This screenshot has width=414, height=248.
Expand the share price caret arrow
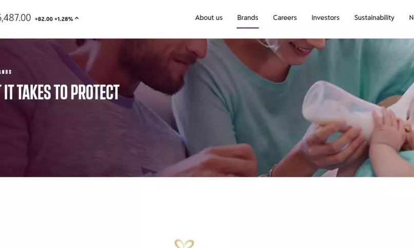tap(77, 18)
